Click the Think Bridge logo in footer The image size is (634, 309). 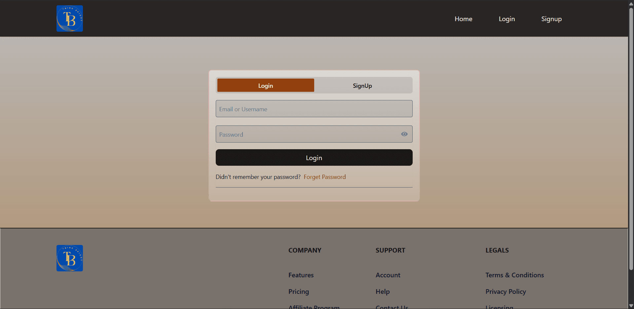pyautogui.click(x=70, y=258)
